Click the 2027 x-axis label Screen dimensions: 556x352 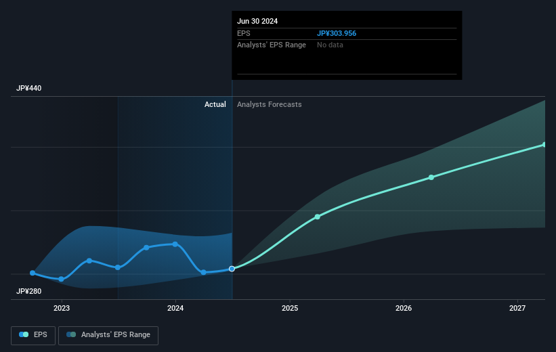[x=517, y=308]
